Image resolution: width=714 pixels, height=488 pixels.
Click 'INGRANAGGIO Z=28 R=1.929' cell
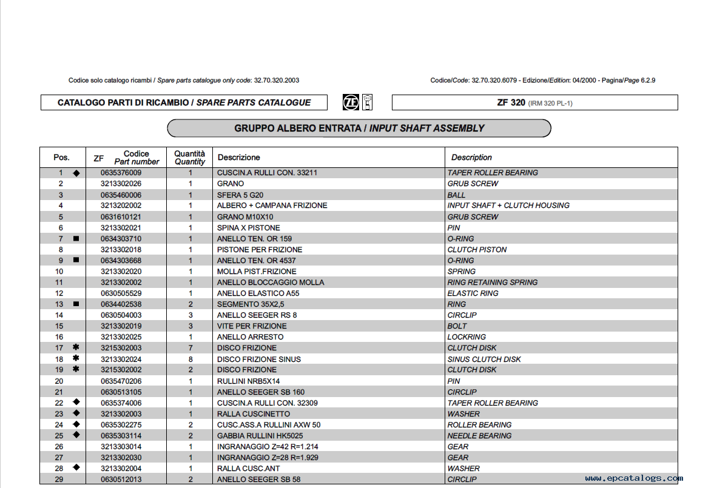[x=268, y=458]
